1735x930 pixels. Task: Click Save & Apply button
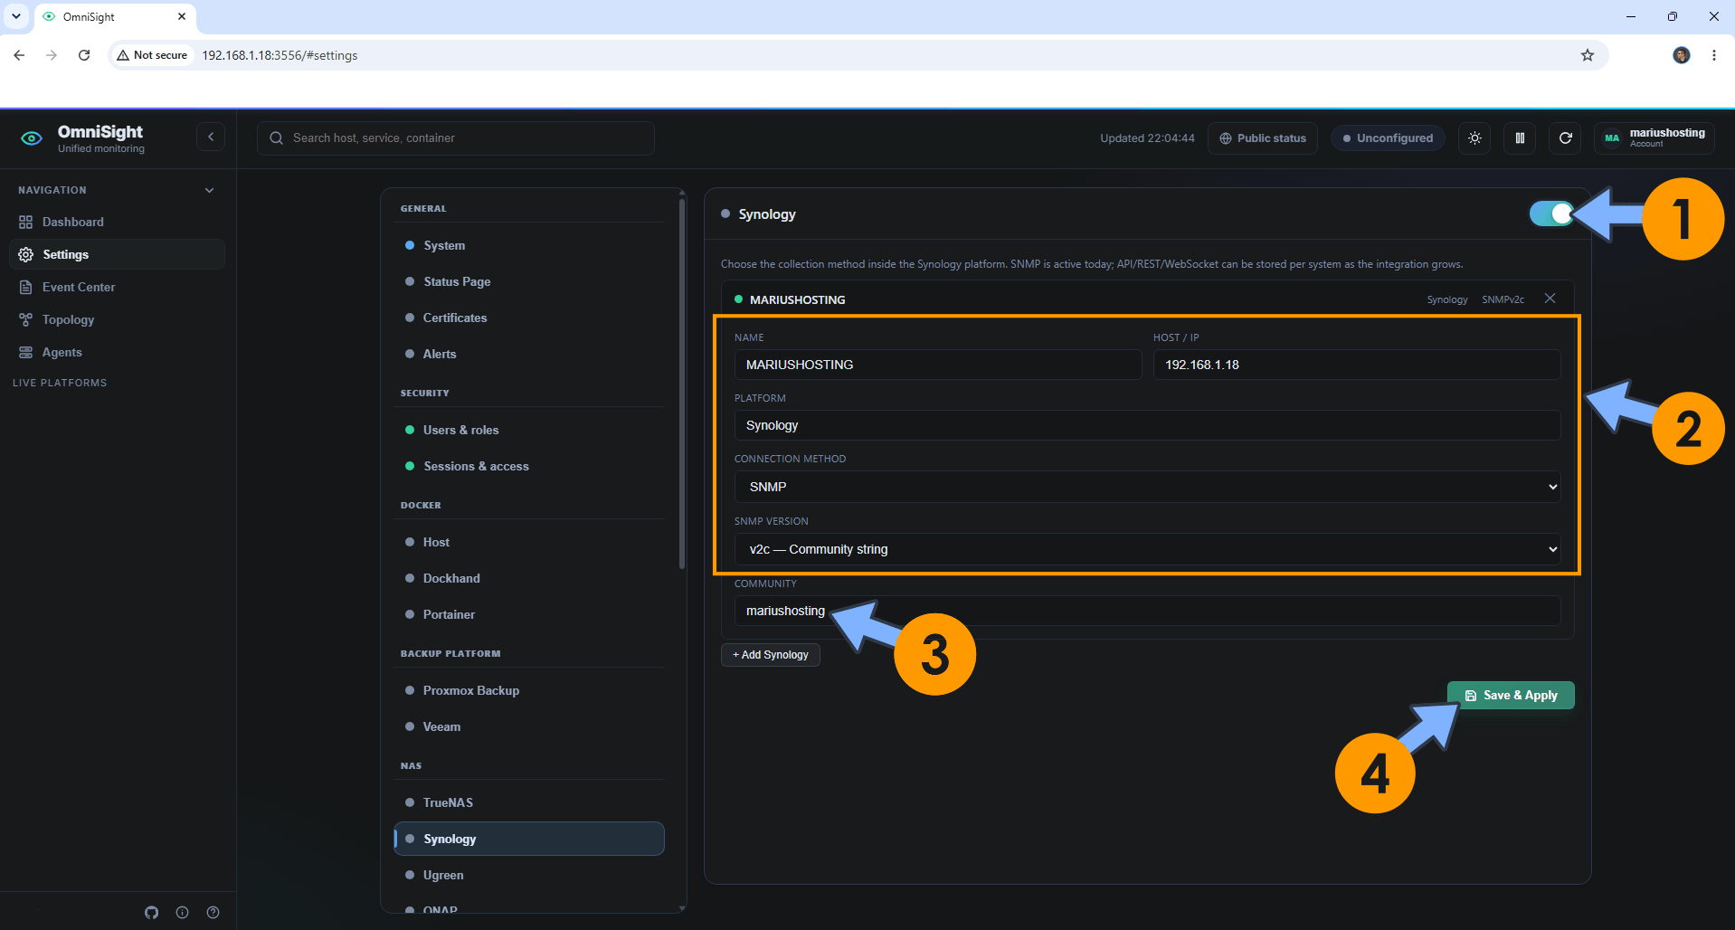coord(1511,695)
